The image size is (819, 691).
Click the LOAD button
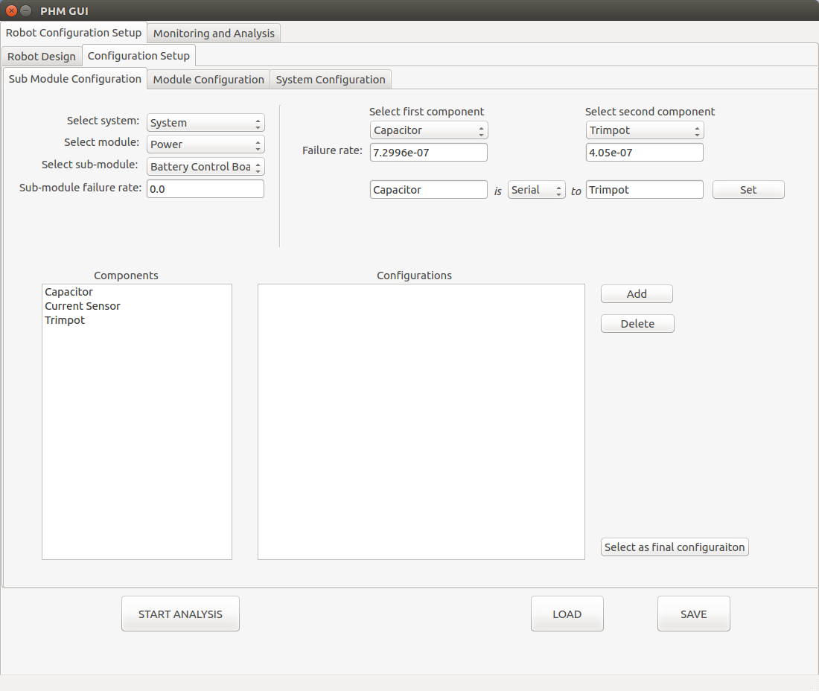pos(567,614)
